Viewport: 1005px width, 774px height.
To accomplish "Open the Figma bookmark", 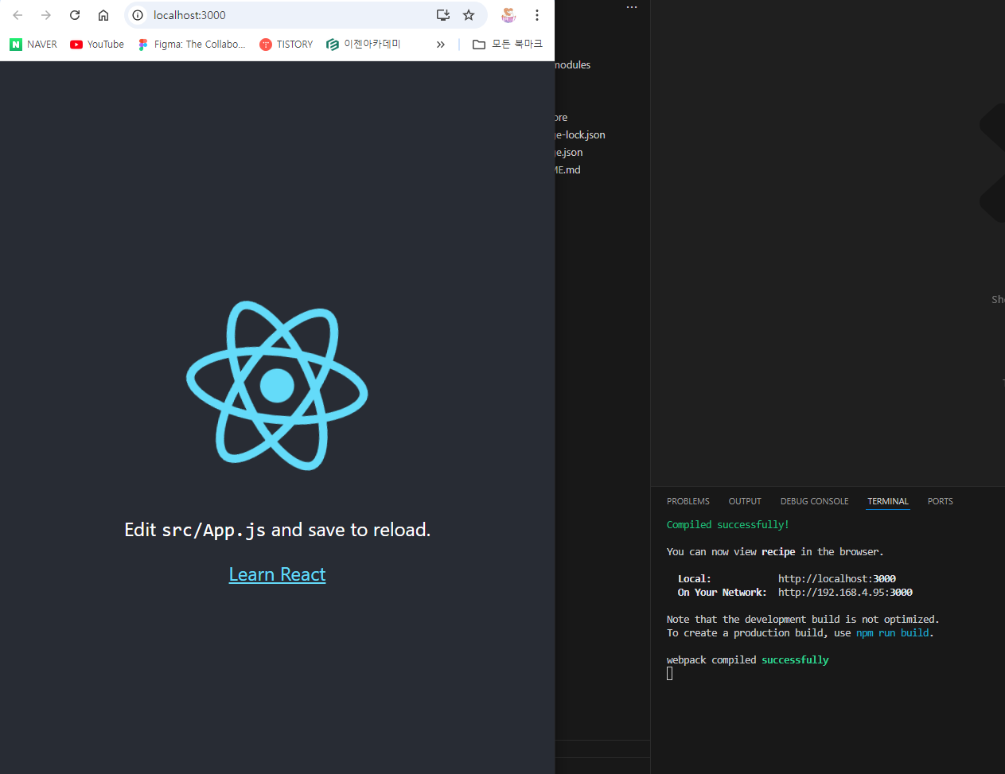I will [192, 45].
